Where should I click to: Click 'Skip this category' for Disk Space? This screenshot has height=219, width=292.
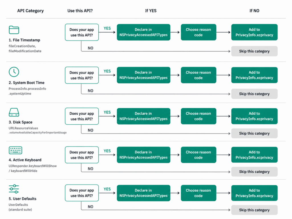click(254, 133)
